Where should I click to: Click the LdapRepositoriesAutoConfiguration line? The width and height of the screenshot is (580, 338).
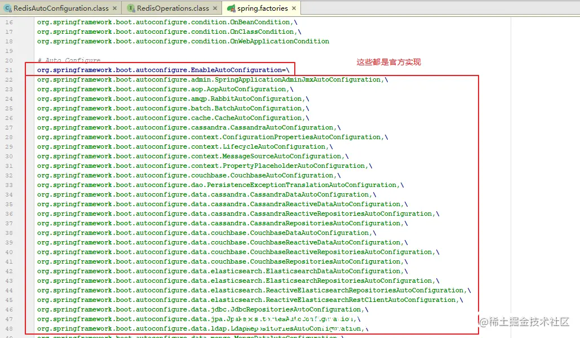click(x=203, y=329)
